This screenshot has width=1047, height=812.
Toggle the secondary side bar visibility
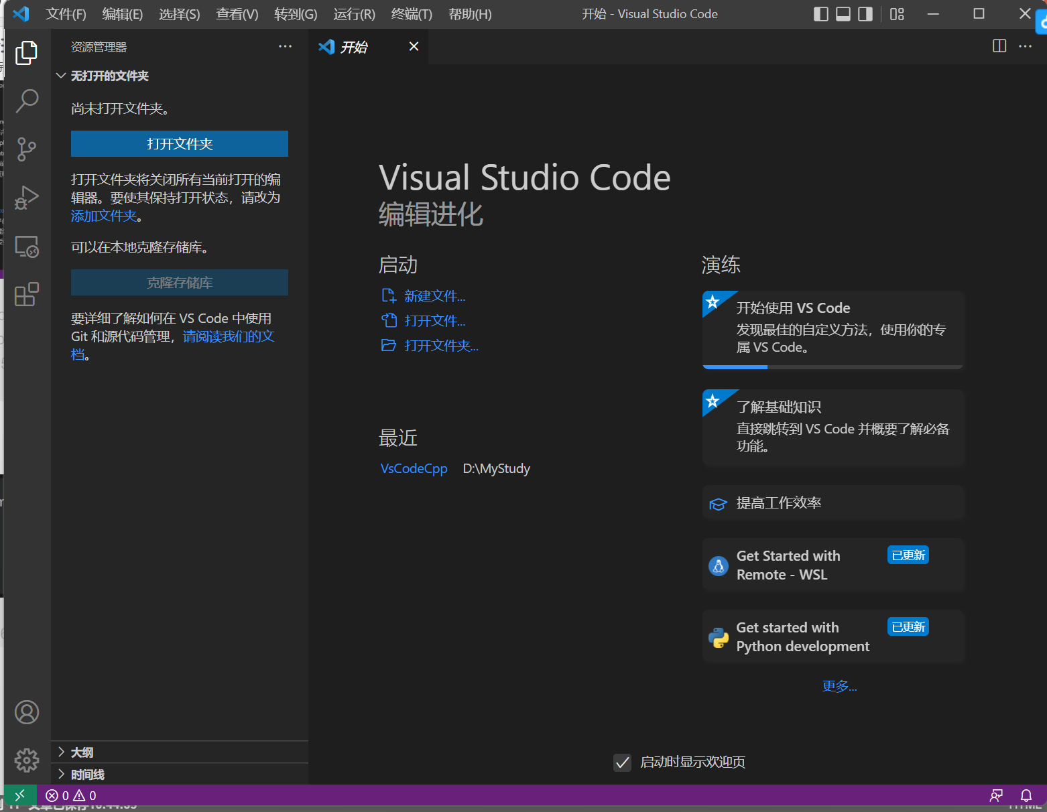(x=865, y=14)
